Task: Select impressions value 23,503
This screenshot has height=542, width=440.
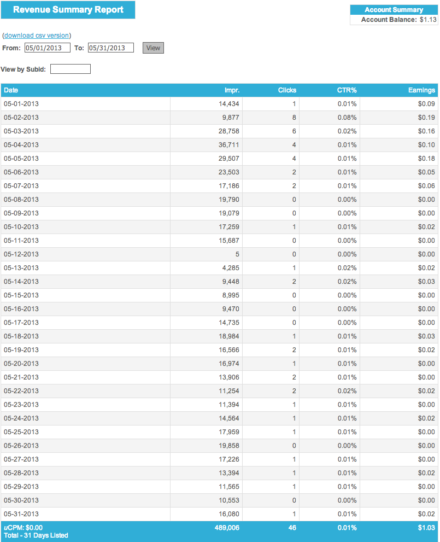Action: pos(228,172)
